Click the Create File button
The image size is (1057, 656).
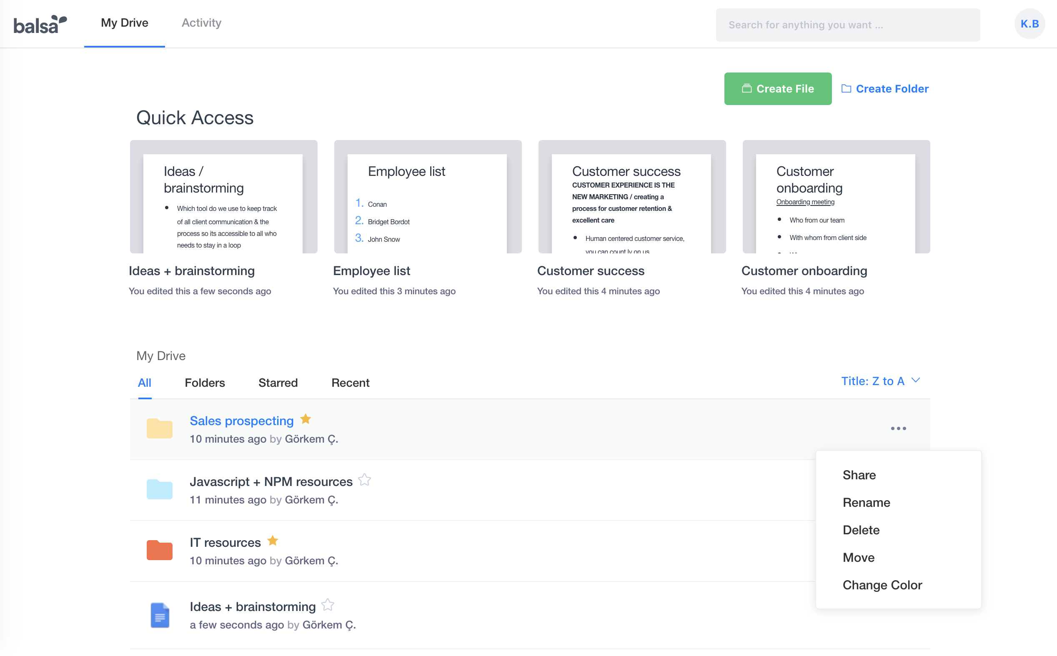tap(778, 88)
